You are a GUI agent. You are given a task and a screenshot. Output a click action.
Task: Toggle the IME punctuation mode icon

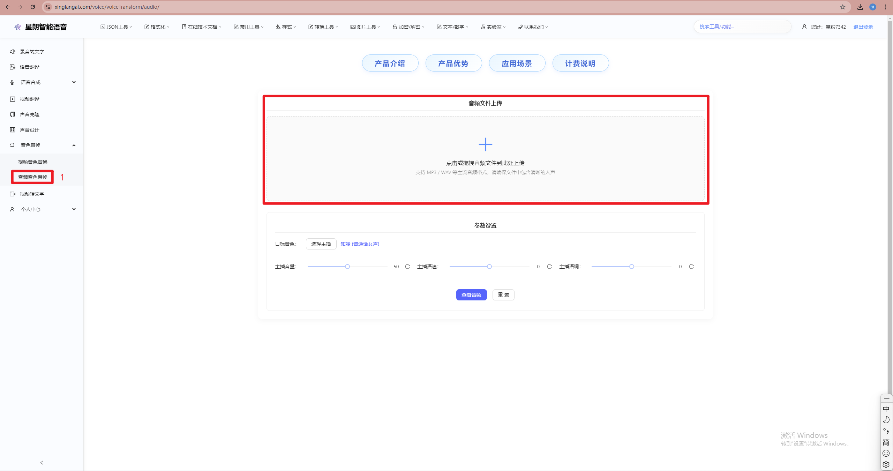[x=886, y=431]
